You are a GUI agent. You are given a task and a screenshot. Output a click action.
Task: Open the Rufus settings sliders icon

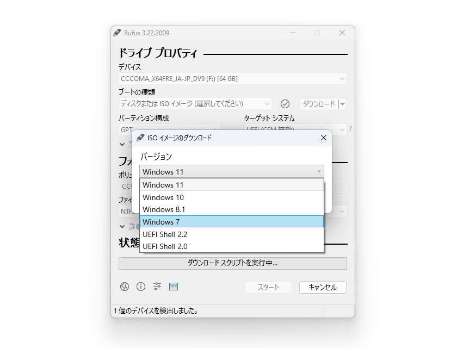click(x=157, y=287)
